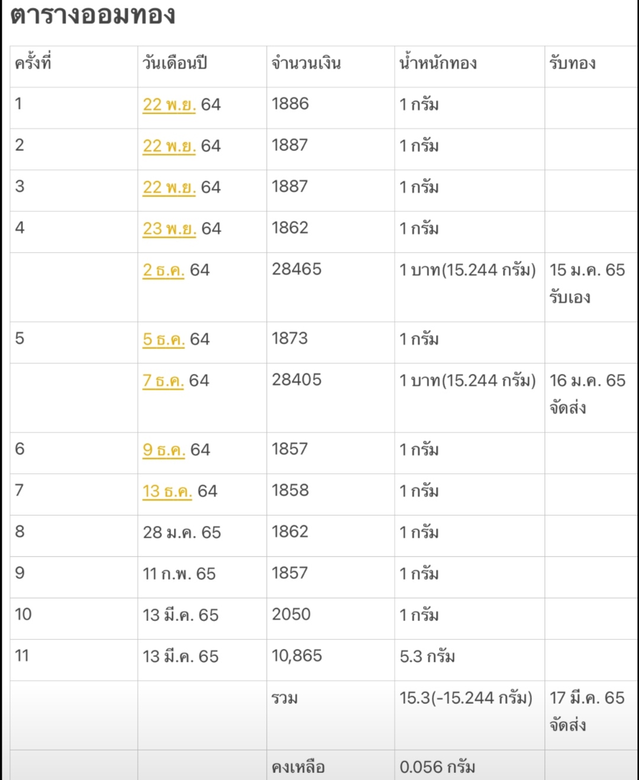
Task: Click the 7 ธ.ค. 64 date link
Action: tap(163, 381)
